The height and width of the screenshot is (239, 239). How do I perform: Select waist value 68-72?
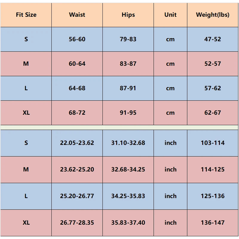pyautogui.click(x=77, y=113)
